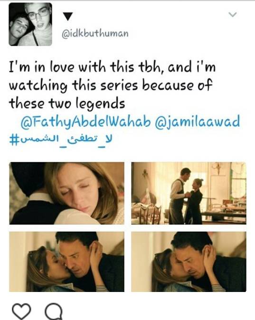Visit the @idkbuthuman handle

click(95, 33)
